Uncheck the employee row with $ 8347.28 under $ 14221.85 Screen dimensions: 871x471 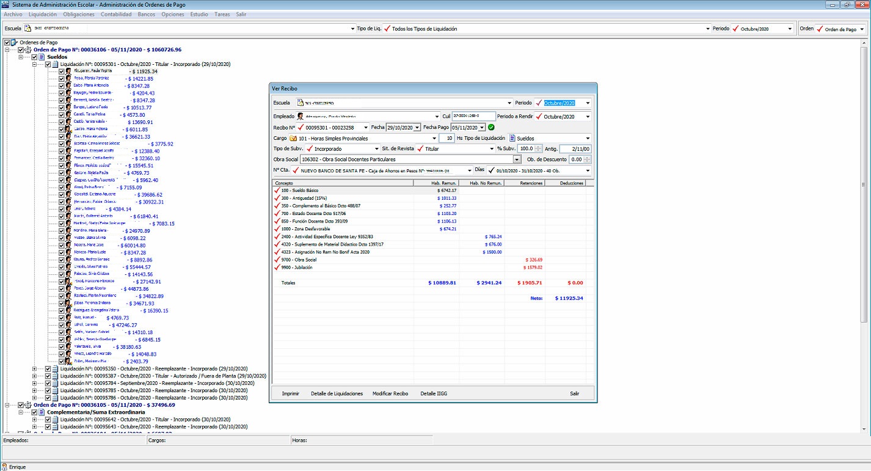click(x=61, y=86)
